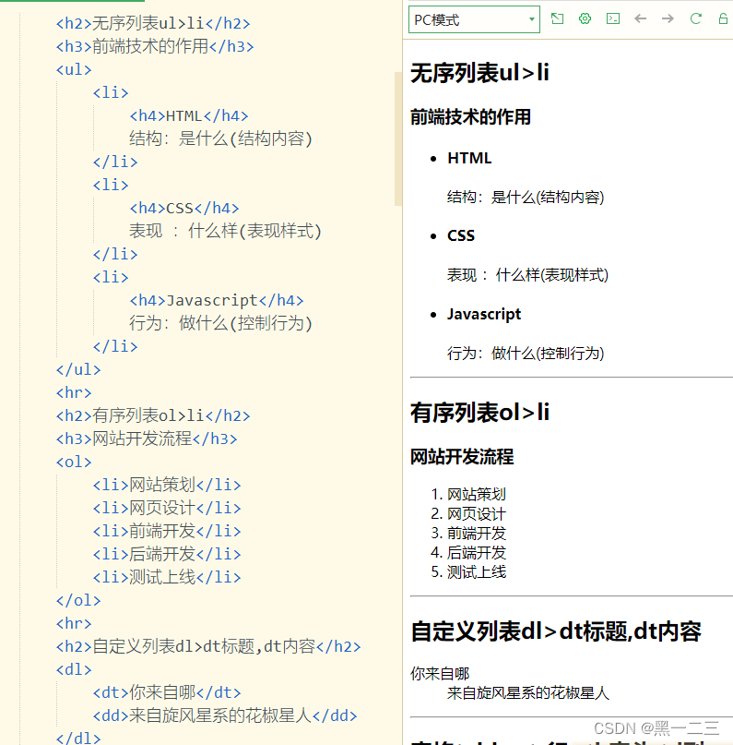Click the code line <h4>HTML</h4>

(189, 115)
